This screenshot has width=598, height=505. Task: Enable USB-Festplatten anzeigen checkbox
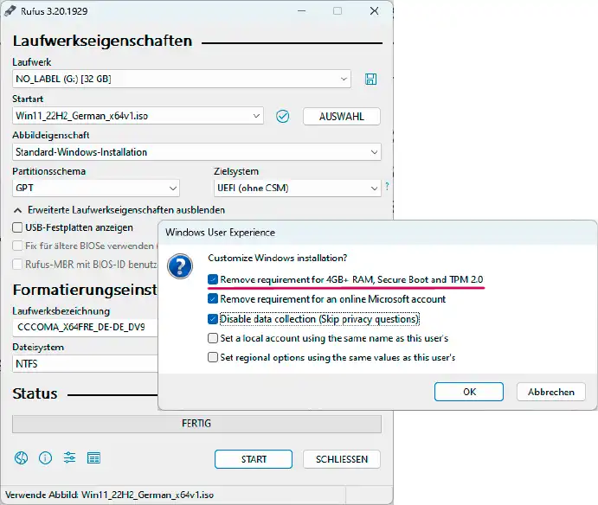click(17, 227)
